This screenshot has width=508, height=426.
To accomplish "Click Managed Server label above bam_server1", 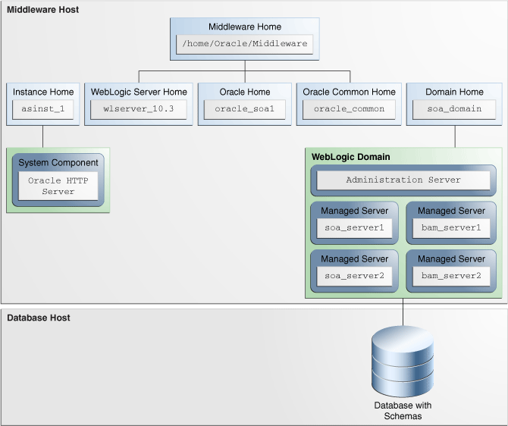I will point(451,211).
